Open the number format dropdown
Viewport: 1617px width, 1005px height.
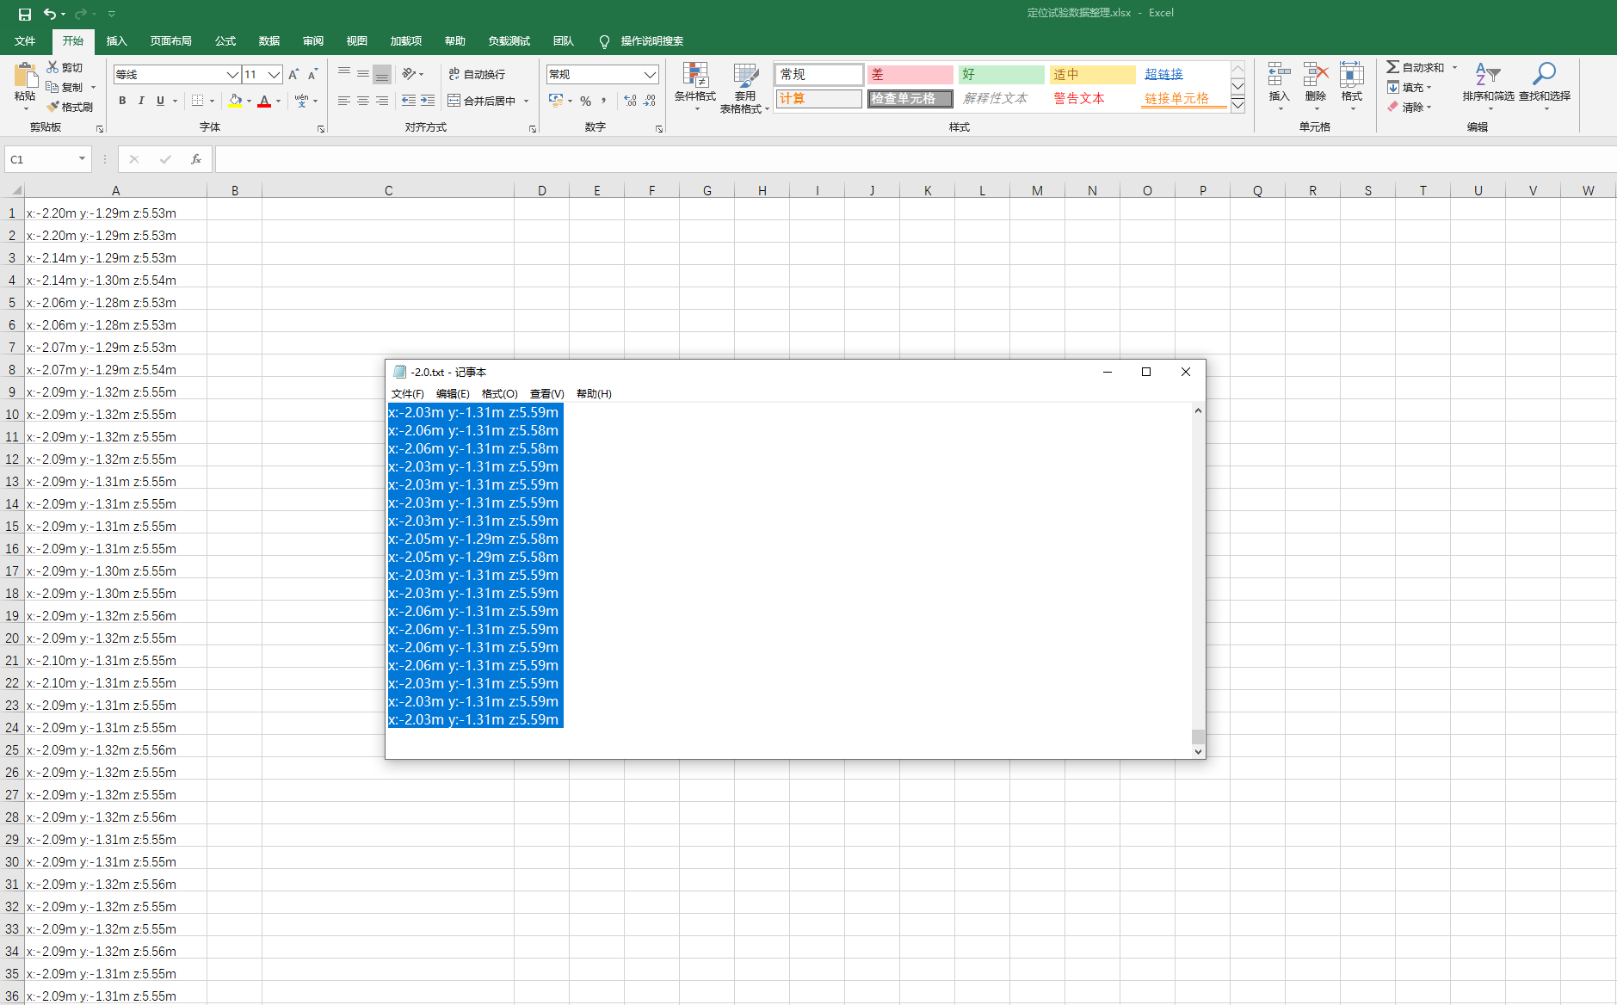point(650,75)
